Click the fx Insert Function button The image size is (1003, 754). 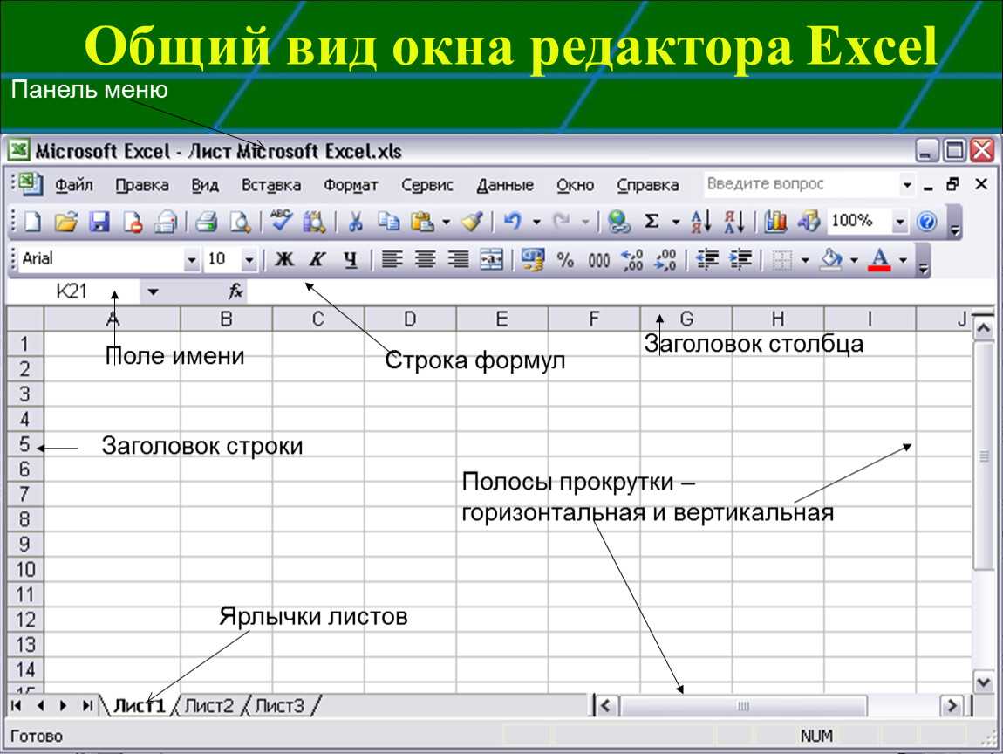click(x=235, y=291)
